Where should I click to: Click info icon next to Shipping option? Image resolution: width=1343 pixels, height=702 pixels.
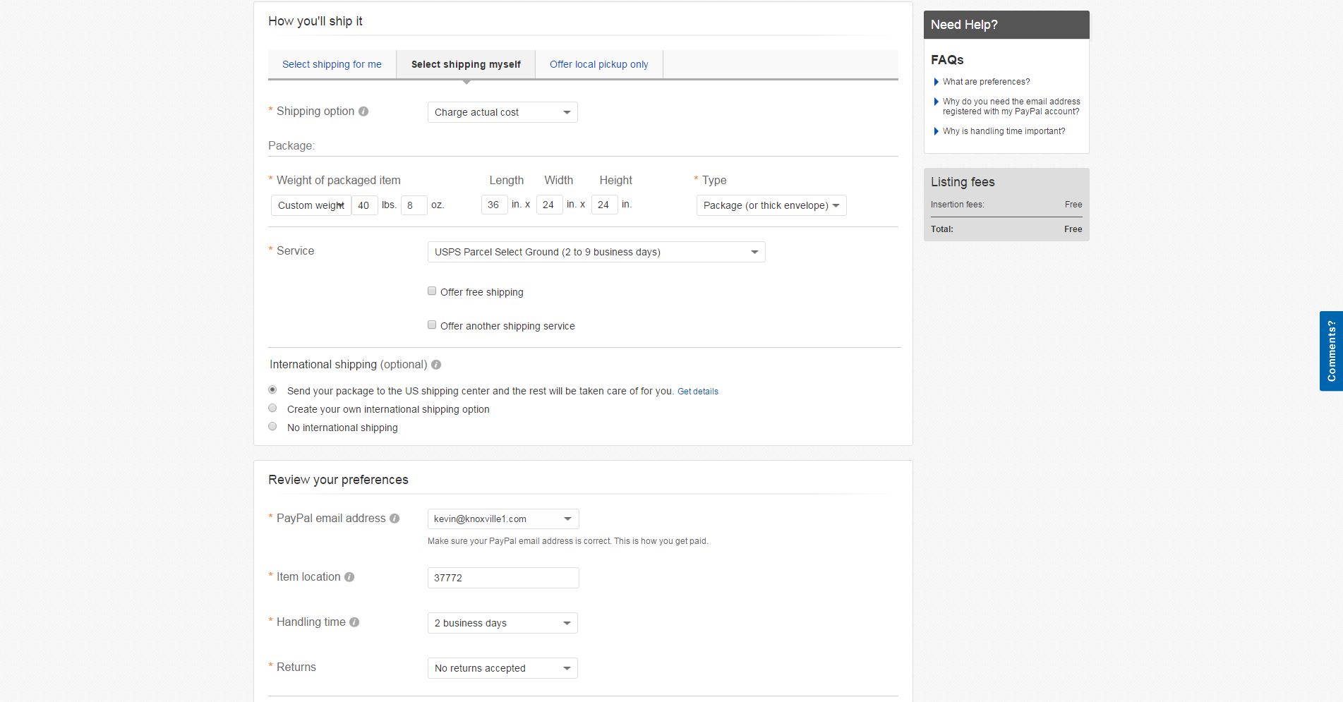coord(363,111)
